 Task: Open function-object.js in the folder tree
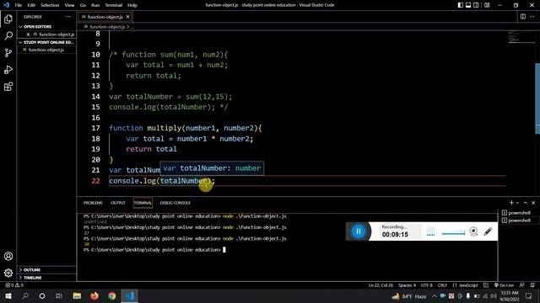point(46,50)
